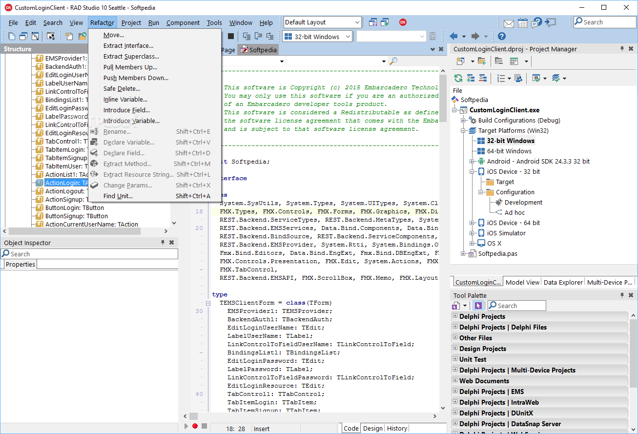
Task: Expand the Other Files palette category
Action: pyautogui.click(x=455, y=337)
